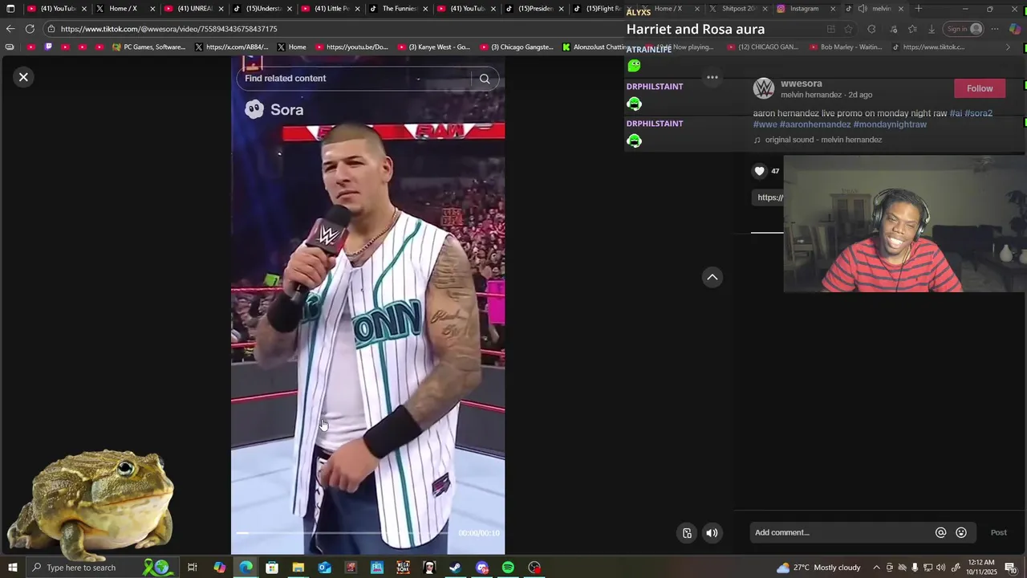Viewport: 1027px width, 578px height.
Task: Open the Twitch bookmark icon
Action: [48, 47]
